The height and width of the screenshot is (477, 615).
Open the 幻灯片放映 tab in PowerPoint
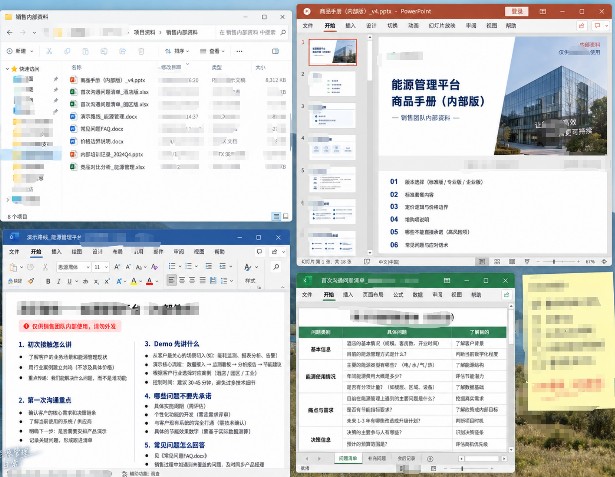coord(442,26)
